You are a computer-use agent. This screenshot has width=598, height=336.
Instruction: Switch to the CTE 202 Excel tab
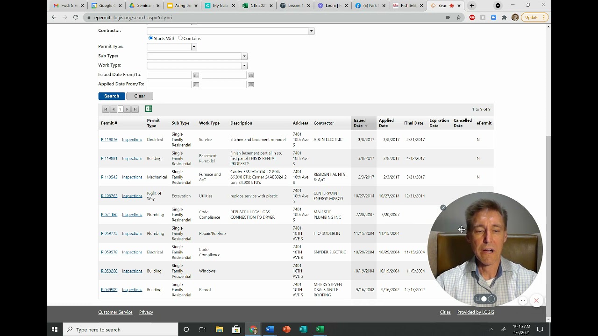pos(257,6)
